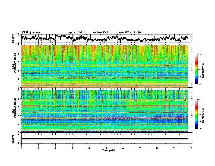Image resolution: width=215 pixels, height=166 pixels.
Task: Click the "Time (min)" x-axis label
Action: tap(109, 151)
